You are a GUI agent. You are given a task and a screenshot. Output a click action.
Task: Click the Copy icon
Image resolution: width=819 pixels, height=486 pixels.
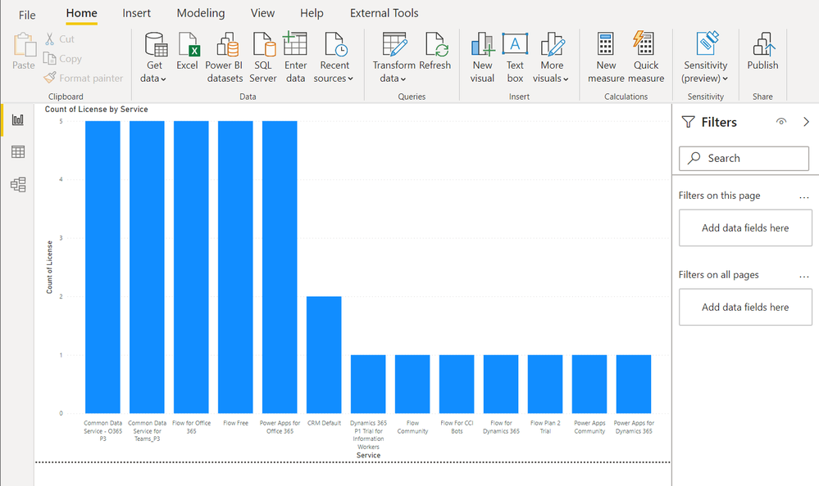coord(50,58)
